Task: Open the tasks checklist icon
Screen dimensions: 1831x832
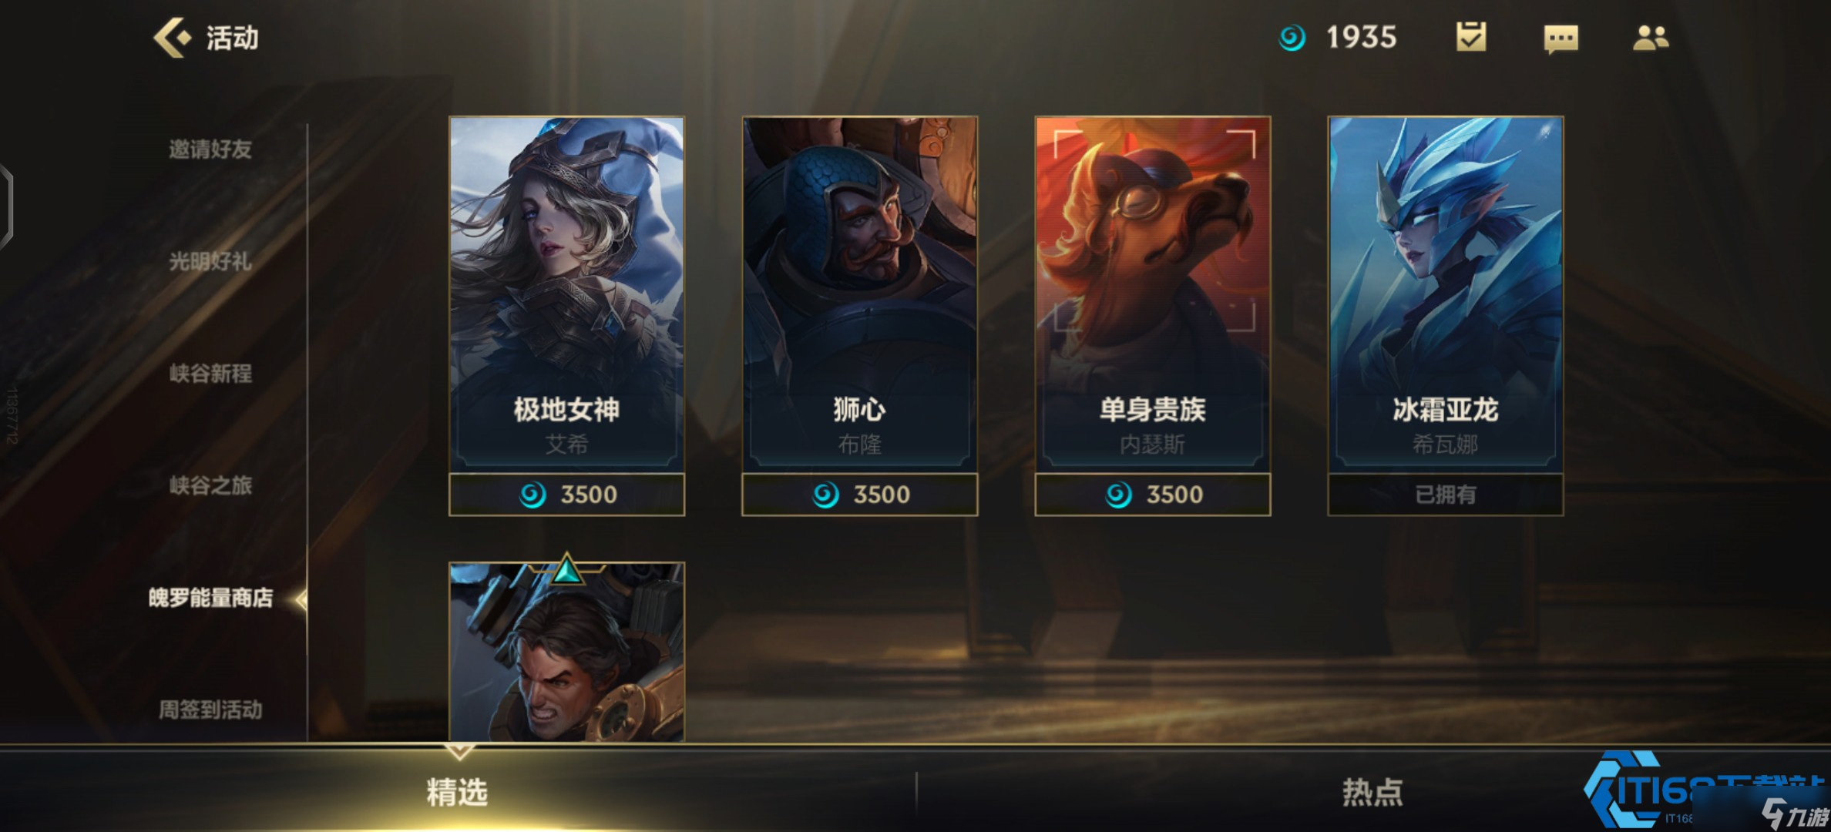Action: coord(1470,37)
